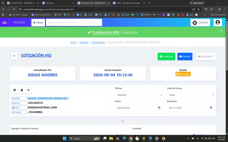Switch to Productos browser tab
Image resolution: width=228 pixels, height=142 pixels.
pyautogui.click(x=58, y=3)
